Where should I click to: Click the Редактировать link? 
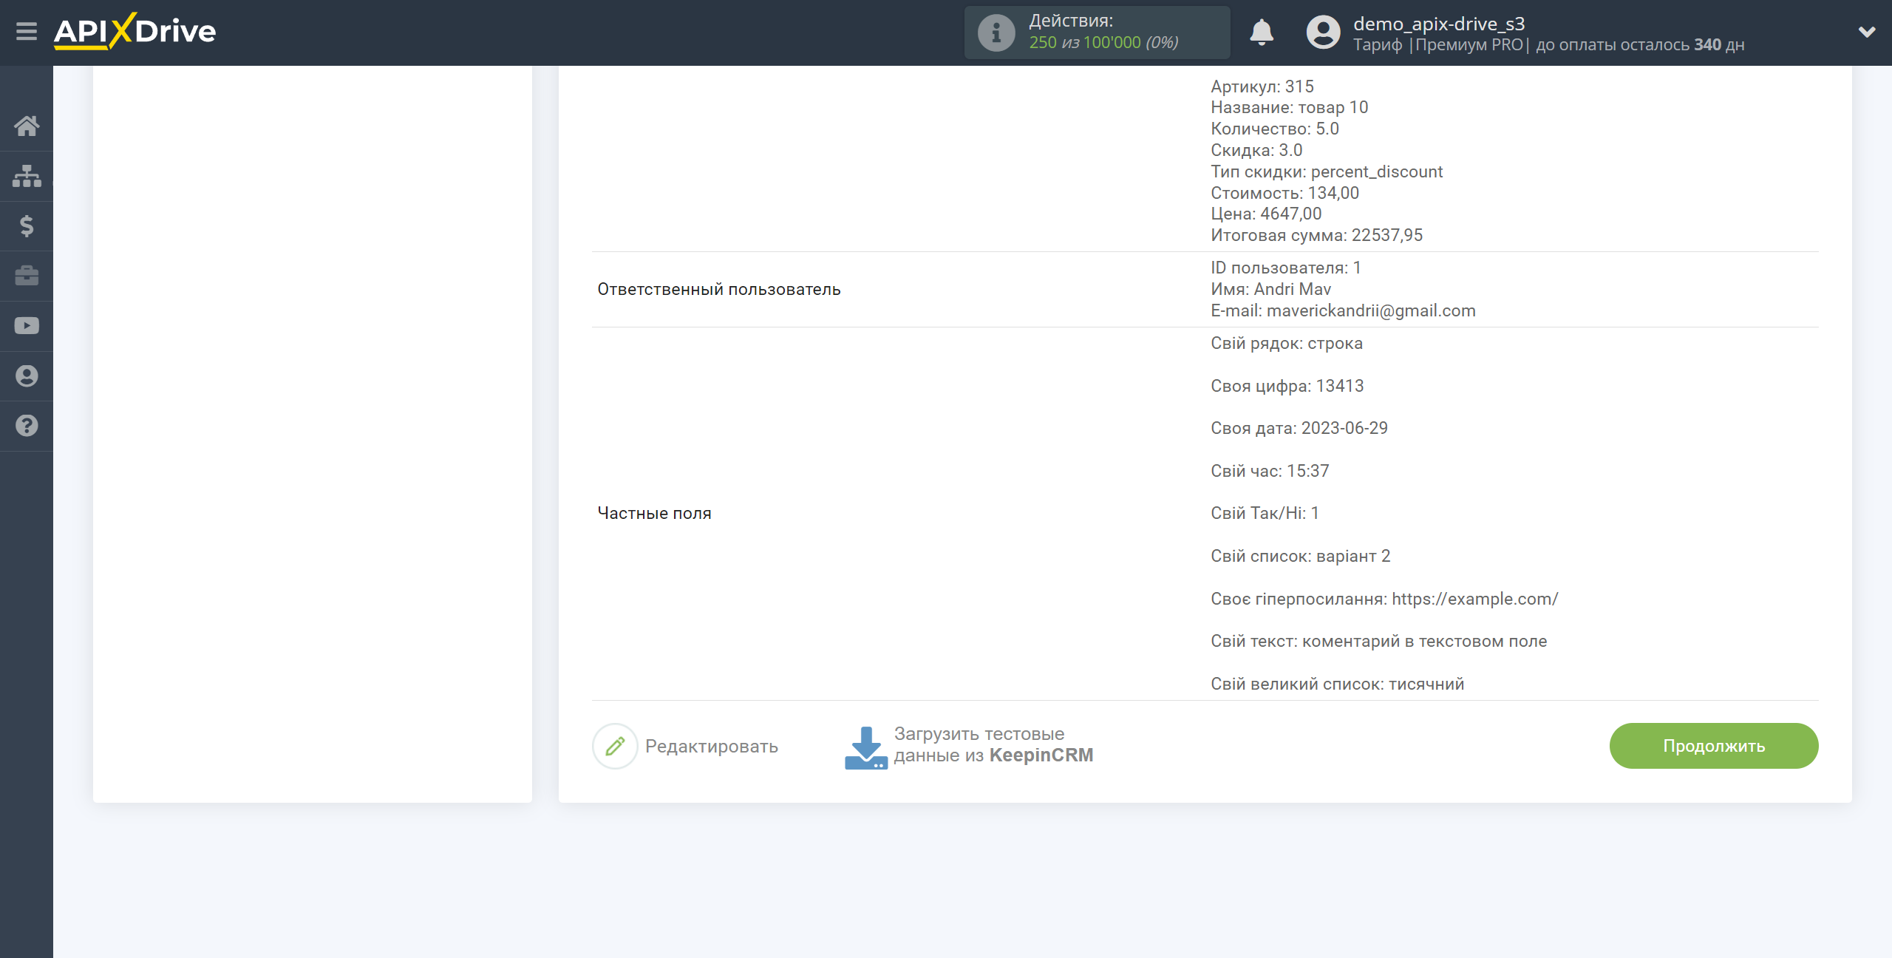[x=712, y=747]
